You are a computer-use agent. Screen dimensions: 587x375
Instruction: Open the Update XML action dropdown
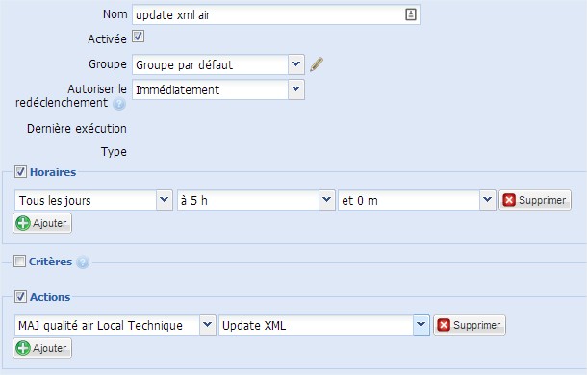coord(421,325)
